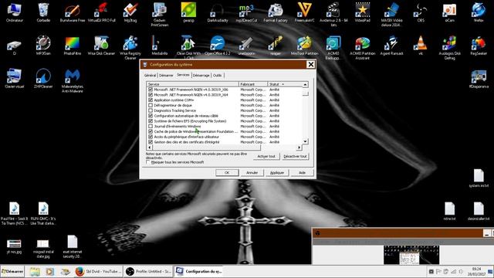
Task: Click the Aide button
Action: coord(302,172)
